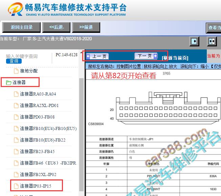Click the 前围板右侧 location cell

pos(136,145)
